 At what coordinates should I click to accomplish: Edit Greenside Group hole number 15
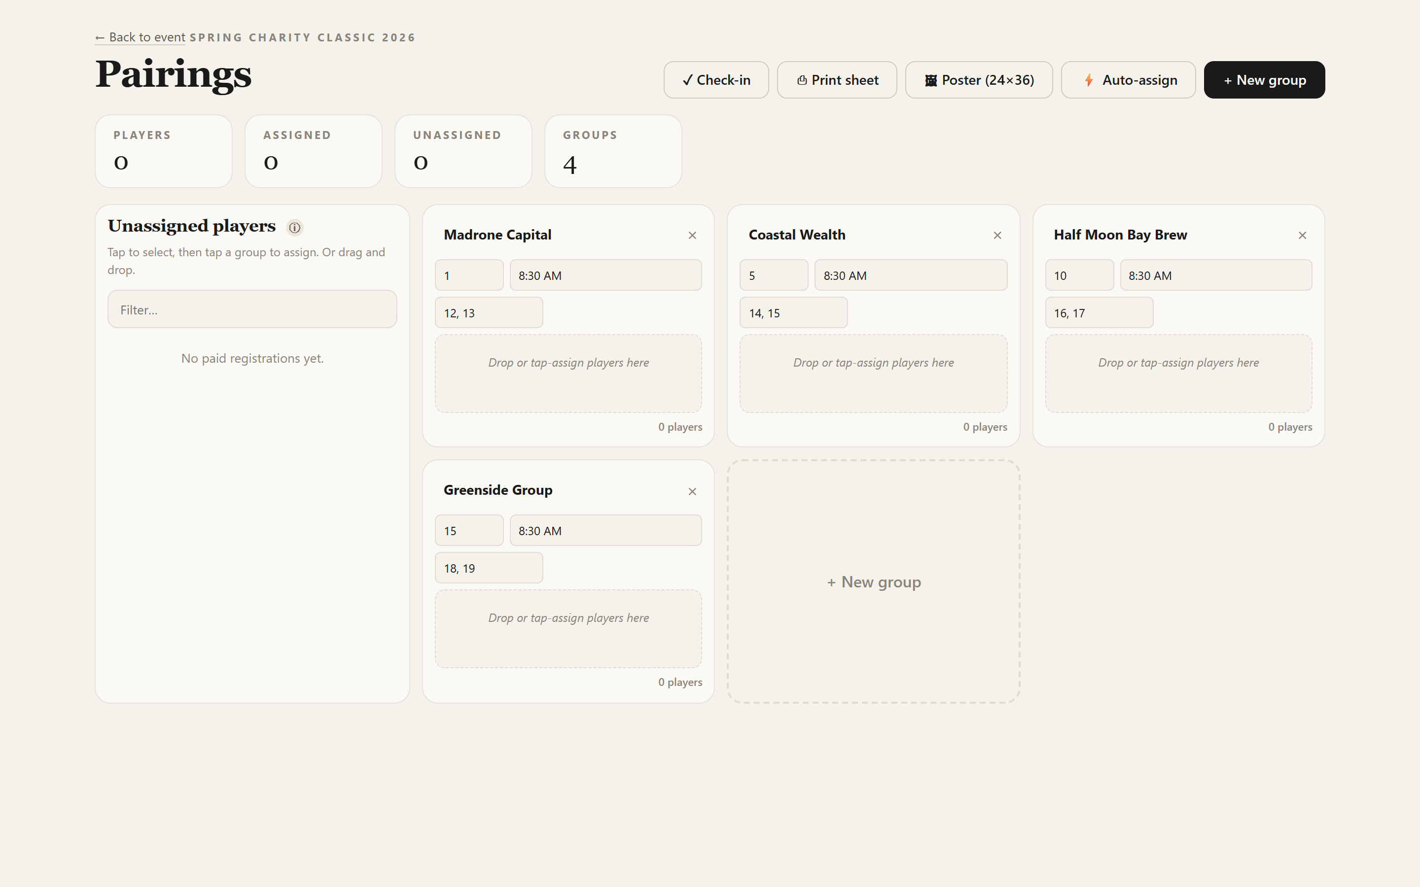point(469,530)
